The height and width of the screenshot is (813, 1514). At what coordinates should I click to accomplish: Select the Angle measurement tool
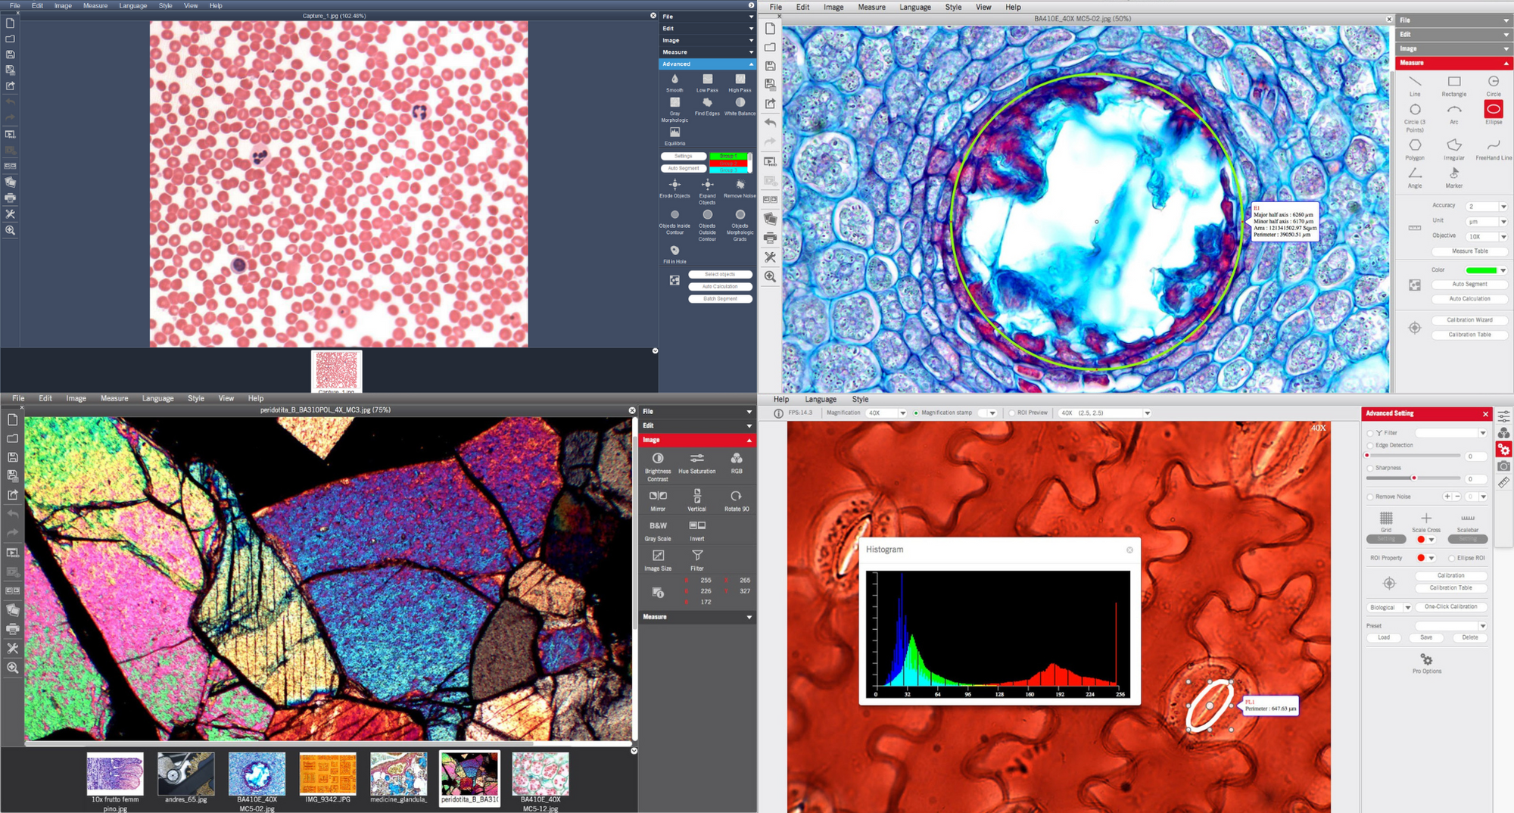click(1414, 174)
